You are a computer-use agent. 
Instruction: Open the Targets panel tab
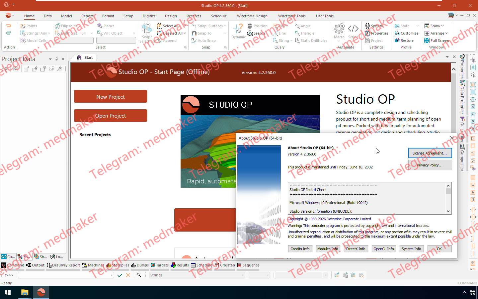pos(160,265)
